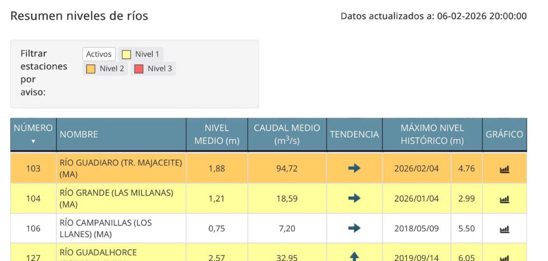
Task: Sort by CAUDAL MEDIO column header
Action: point(287,134)
